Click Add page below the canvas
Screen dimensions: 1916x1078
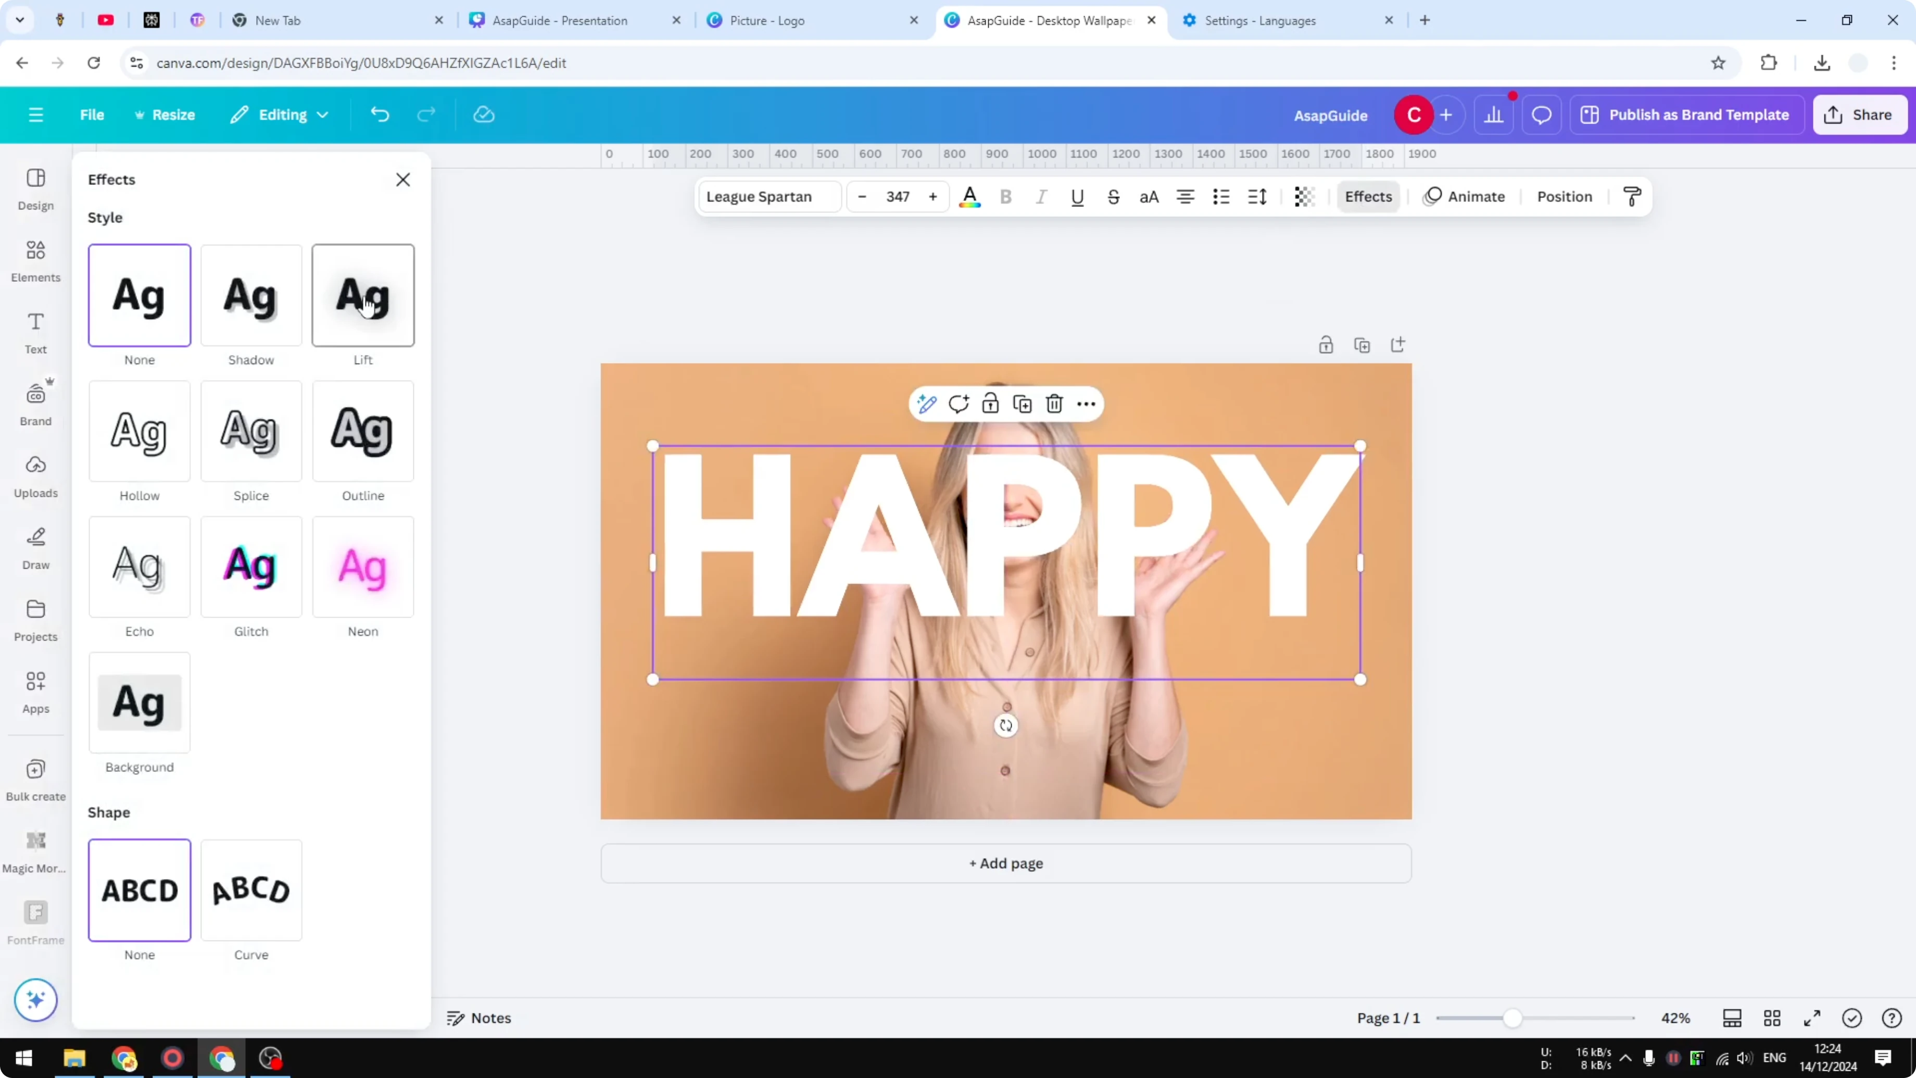pyautogui.click(x=1005, y=863)
